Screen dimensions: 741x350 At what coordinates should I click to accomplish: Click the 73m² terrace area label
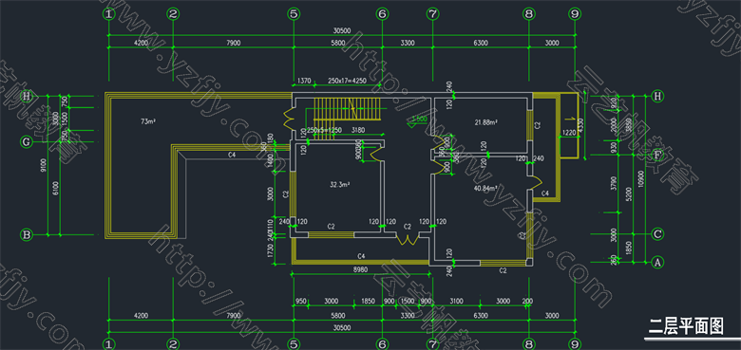(148, 121)
